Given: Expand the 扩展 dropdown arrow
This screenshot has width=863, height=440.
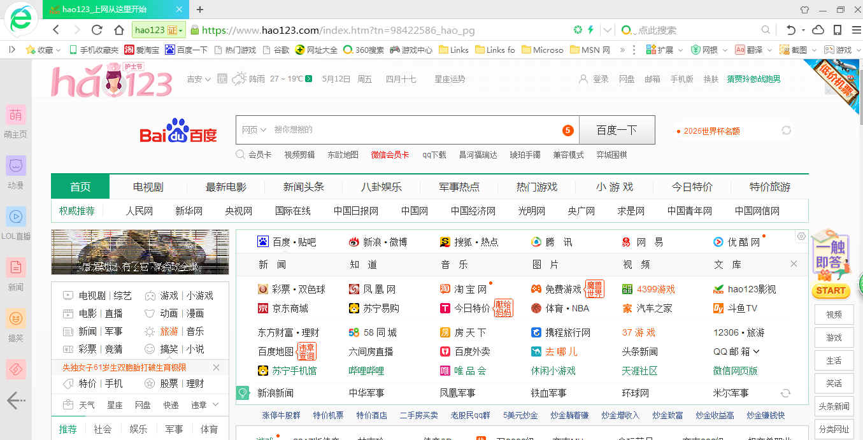Looking at the screenshot, I should (x=680, y=50).
